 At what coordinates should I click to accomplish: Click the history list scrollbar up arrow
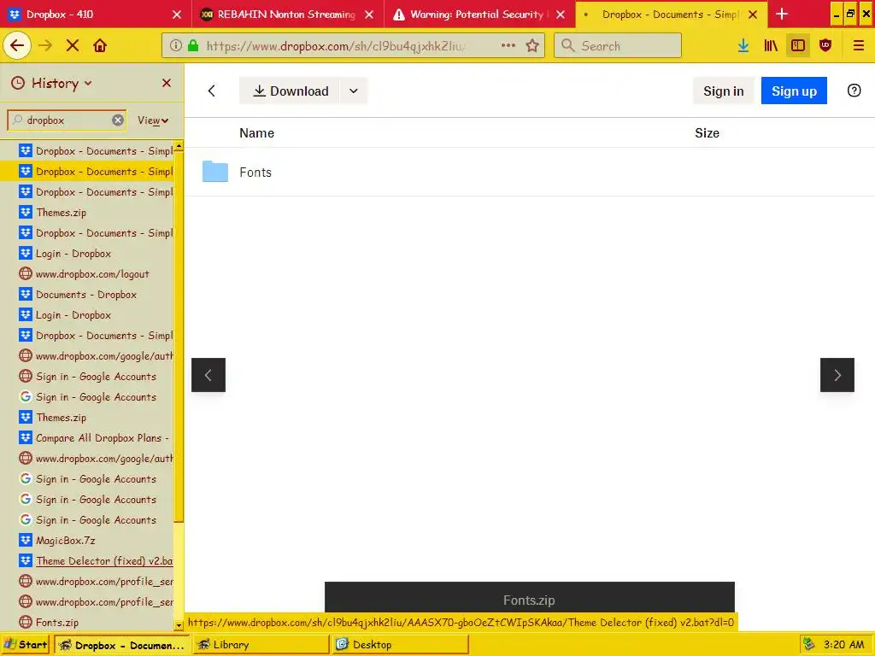pyautogui.click(x=179, y=145)
